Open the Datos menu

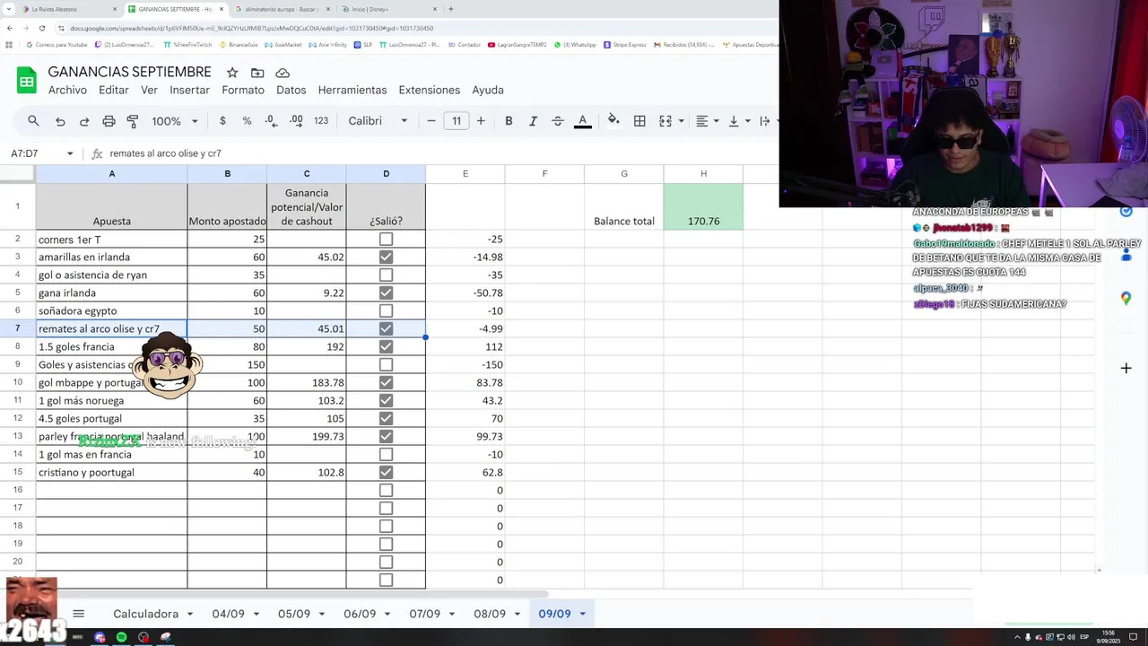[x=291, y=90]
